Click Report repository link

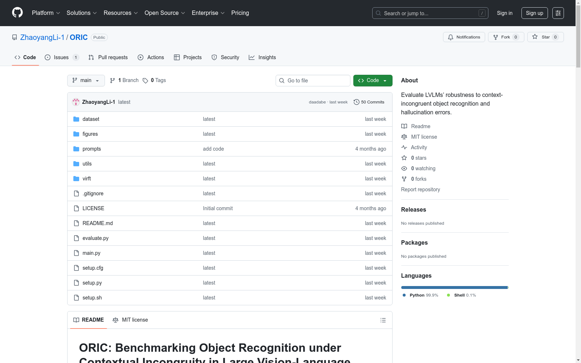click(420, 189)
